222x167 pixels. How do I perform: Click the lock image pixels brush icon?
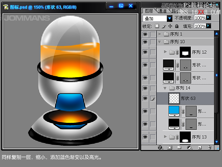tap(163, 26)
